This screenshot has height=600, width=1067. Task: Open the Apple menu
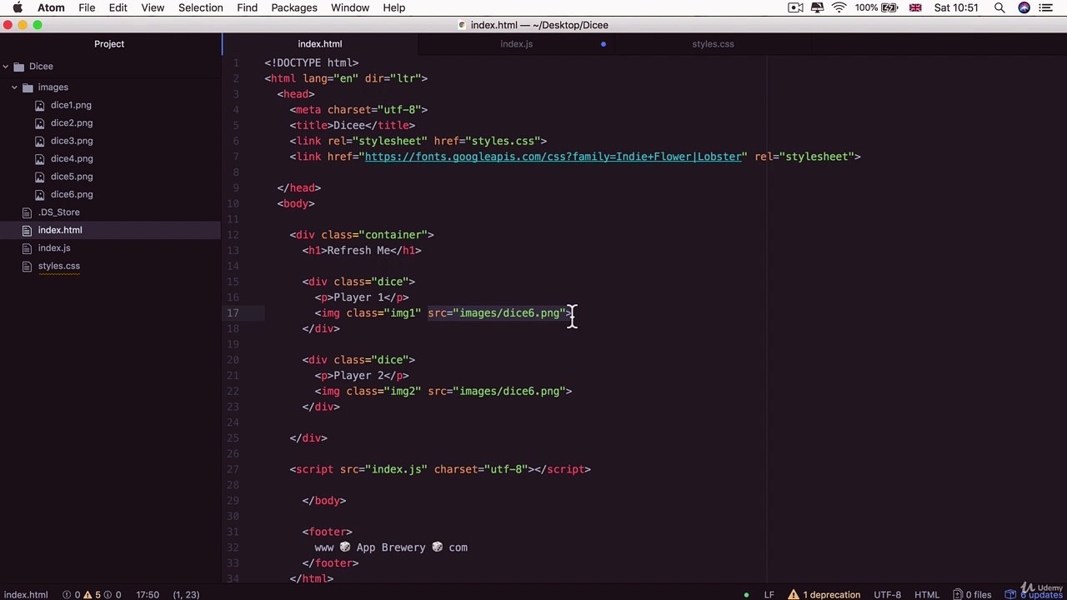[x=18, y=7]
